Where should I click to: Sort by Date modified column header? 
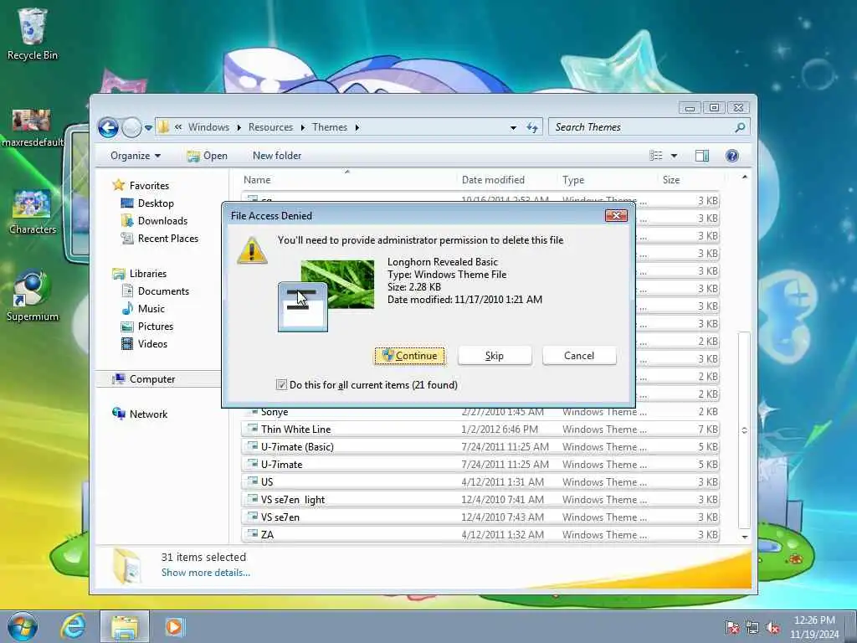point(507,180)
